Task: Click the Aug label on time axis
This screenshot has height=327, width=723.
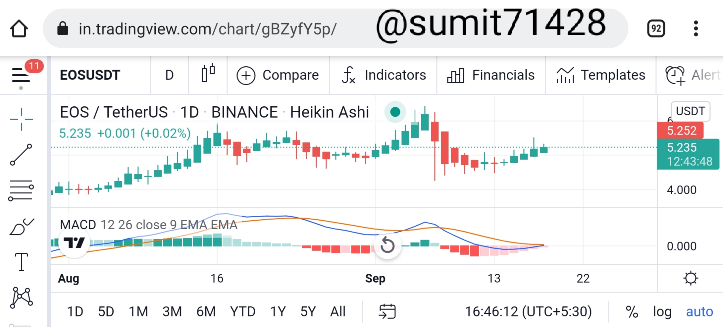Action: 69,279
